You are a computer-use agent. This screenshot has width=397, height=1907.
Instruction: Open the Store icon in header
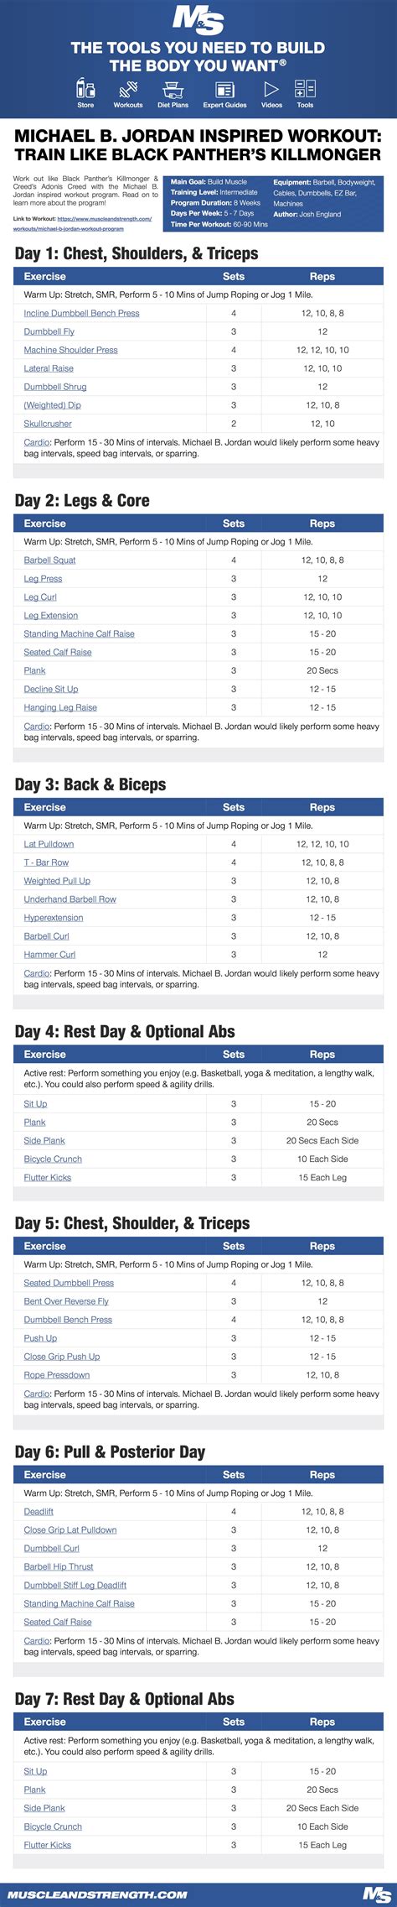(85, 88)
